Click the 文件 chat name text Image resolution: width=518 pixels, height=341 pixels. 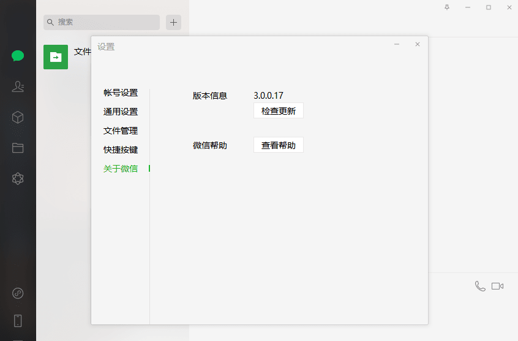[82, 52]
